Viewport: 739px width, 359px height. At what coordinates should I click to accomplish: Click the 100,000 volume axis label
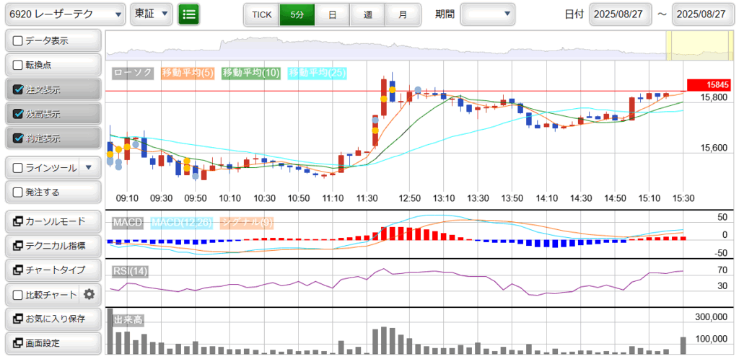711,340
